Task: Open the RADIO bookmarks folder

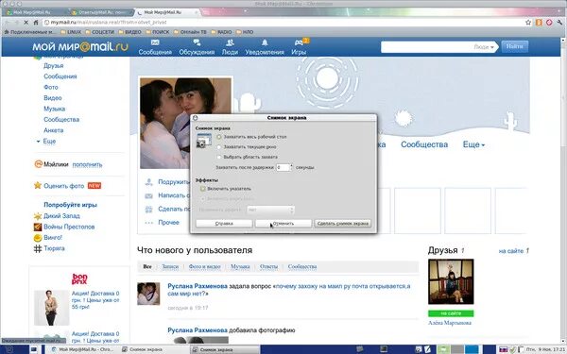Action: 221,32
